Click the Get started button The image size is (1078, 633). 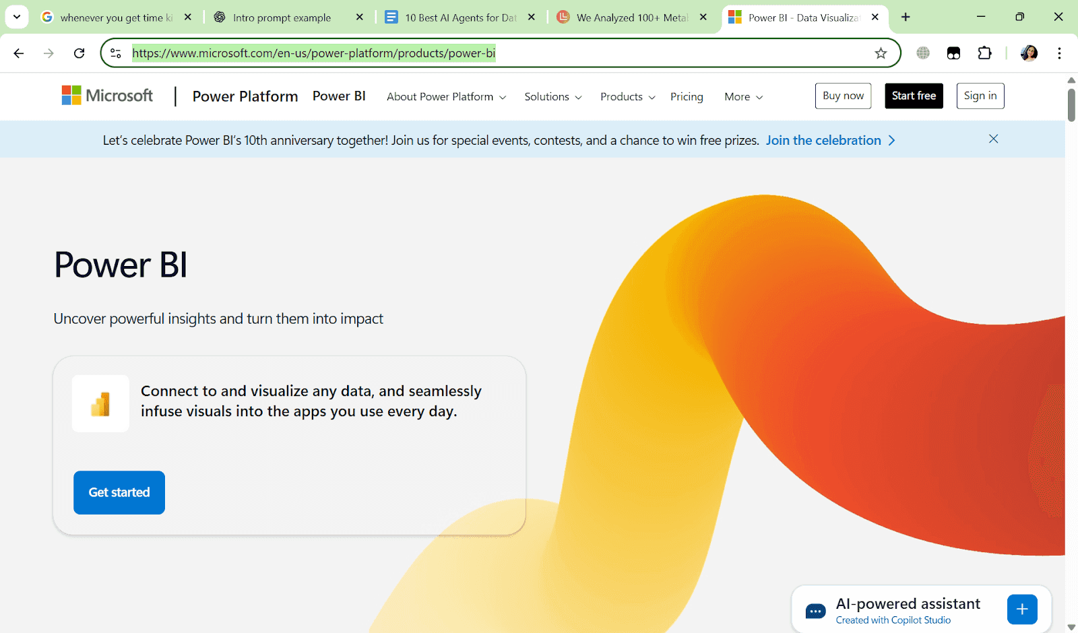click(x=119, y=492)
